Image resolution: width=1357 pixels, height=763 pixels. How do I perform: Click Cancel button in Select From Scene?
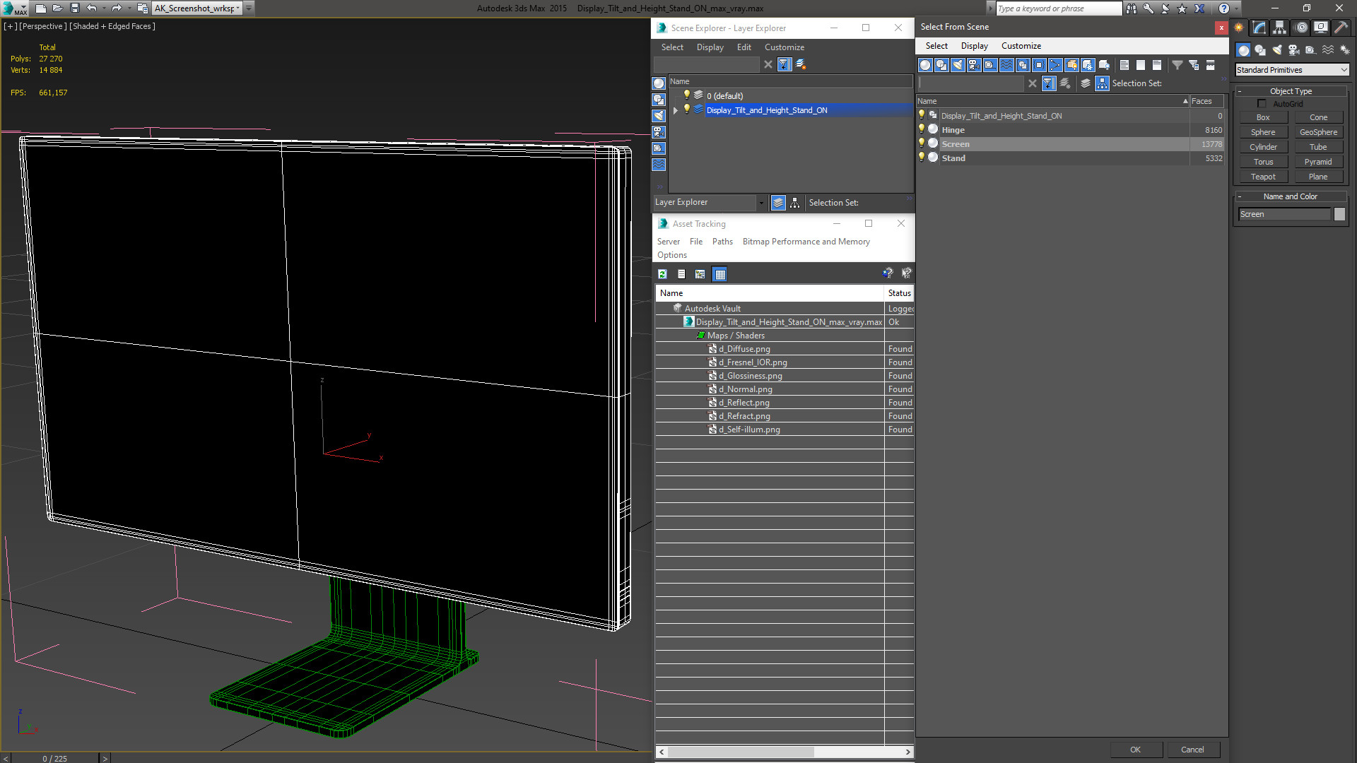pyautogui.click(x=1192, y=750)
